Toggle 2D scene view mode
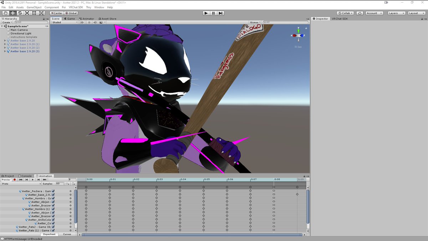 82,22
